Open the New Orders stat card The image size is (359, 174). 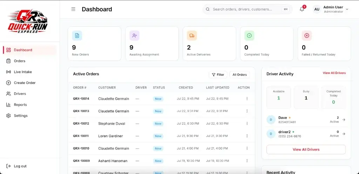click(94, 43)
